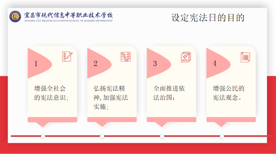Click the slide title 设定宪法日的目的
Viewport: 276px width, 154px height.
[208, 18]
